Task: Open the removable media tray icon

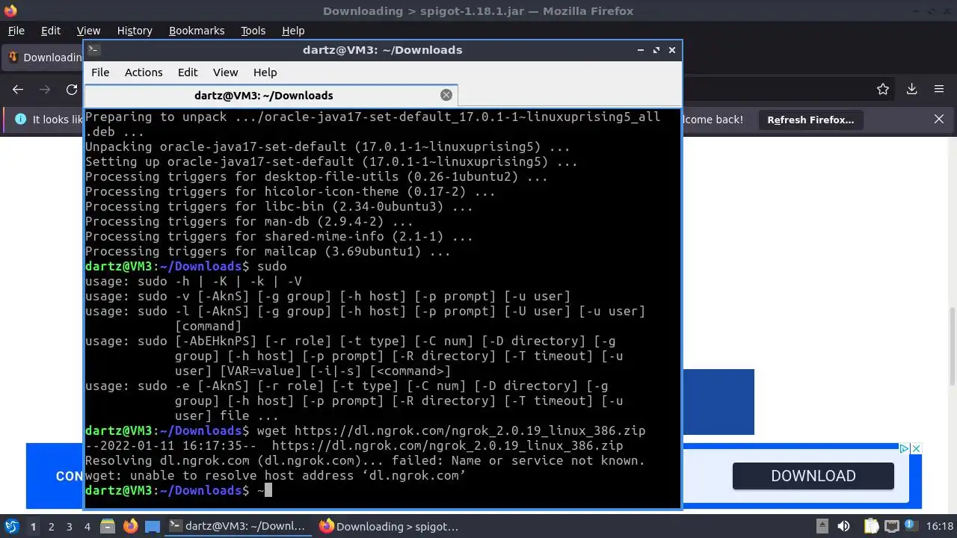Action: (x=822, y=526)
